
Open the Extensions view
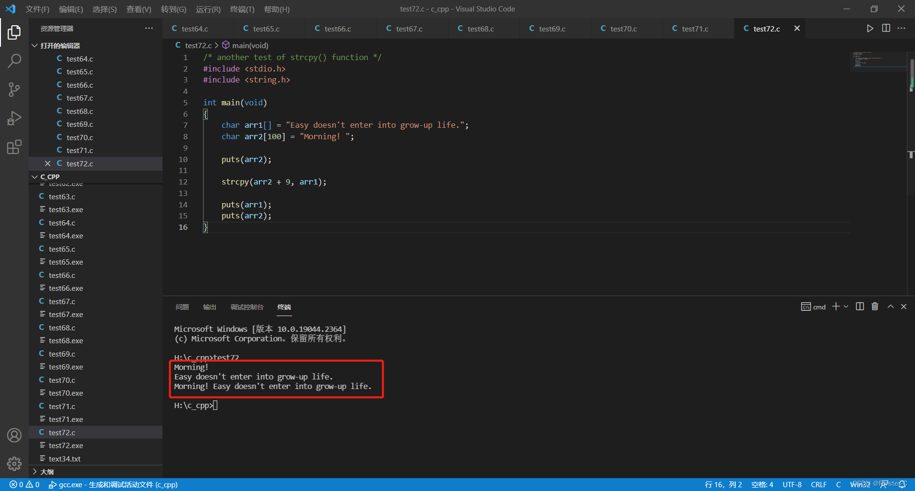tap(14, 147)
